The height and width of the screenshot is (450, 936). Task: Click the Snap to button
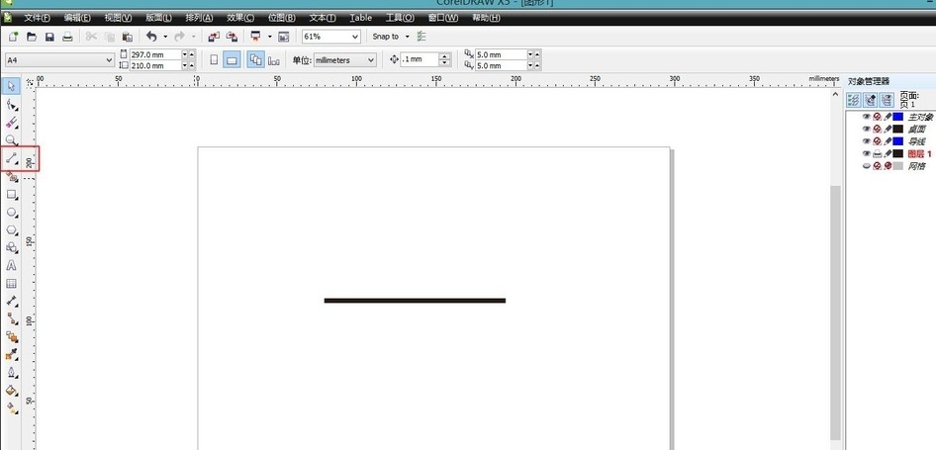tap(391, 37)
